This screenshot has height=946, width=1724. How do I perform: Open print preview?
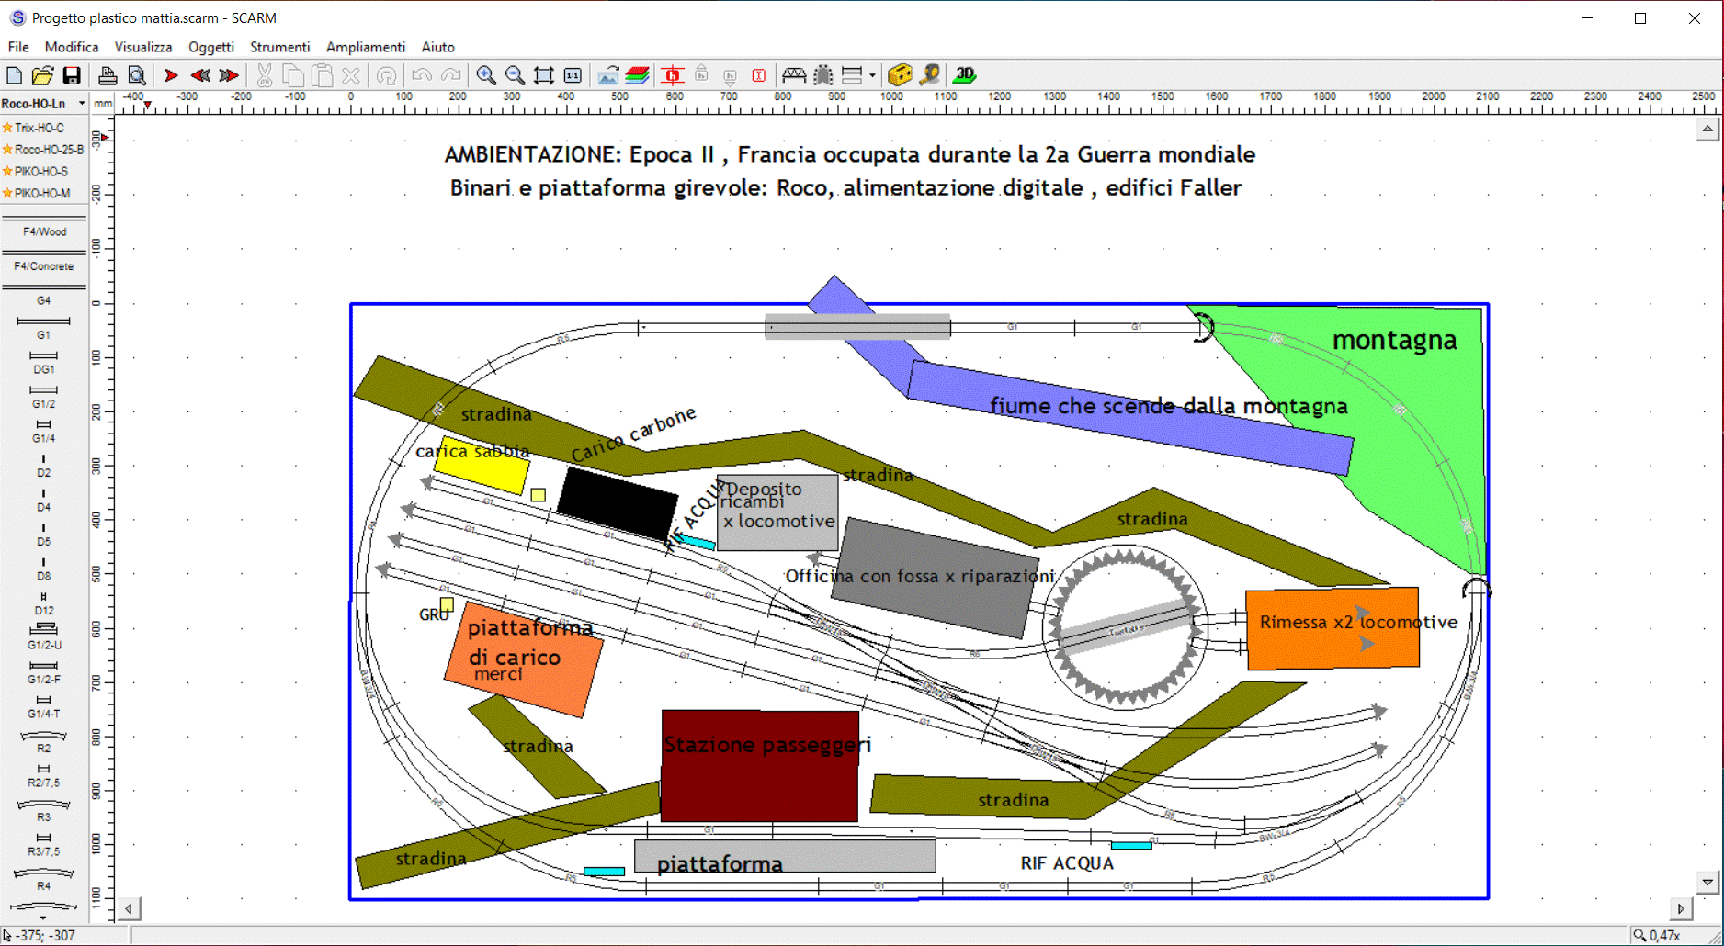tap(138, 75)
